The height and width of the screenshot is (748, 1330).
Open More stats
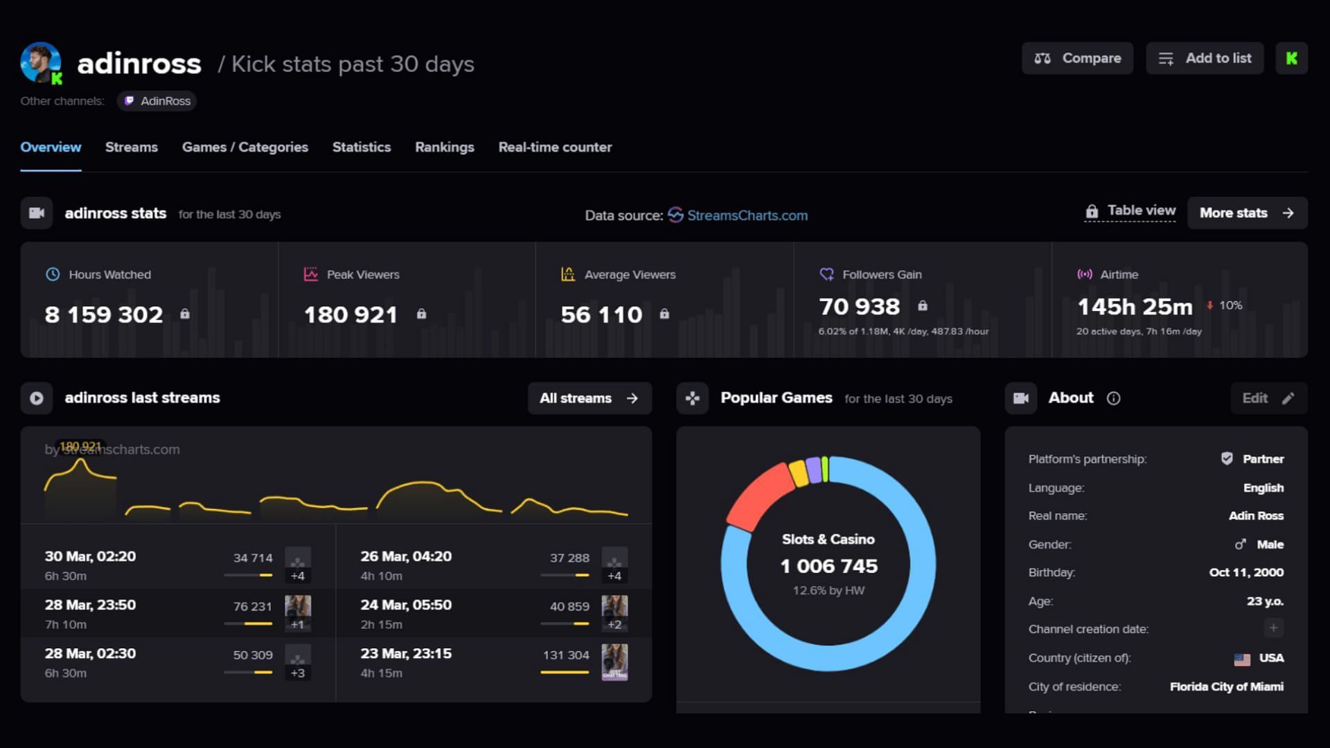pyautogui.click(x=1248, y=213)
